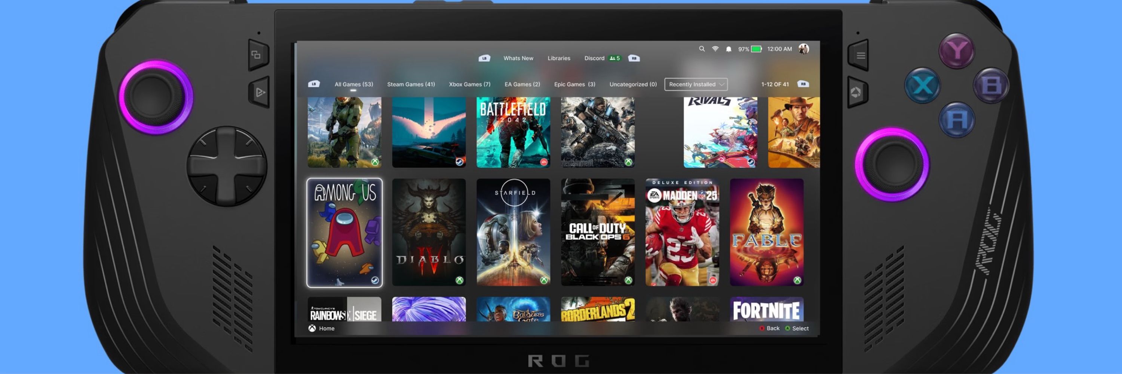The width and height of the screenshot is (1122, 374).
Task: Click the Xbox badge on Fable tile
Action: tap(797, 280)
